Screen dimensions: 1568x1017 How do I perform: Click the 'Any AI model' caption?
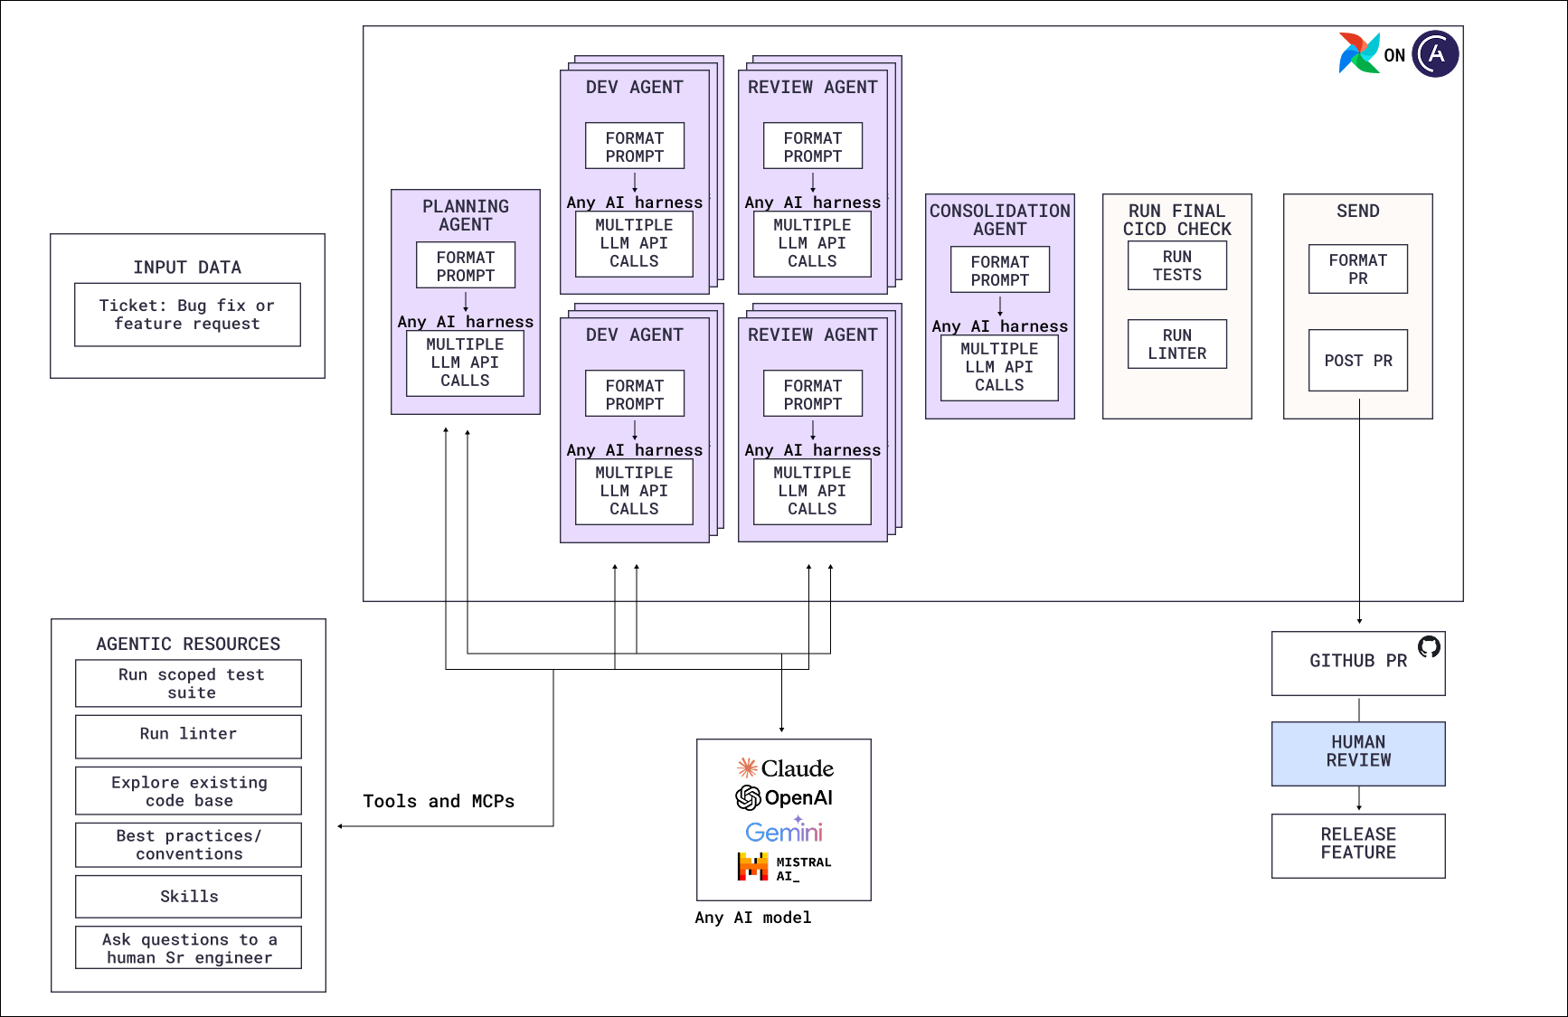pyautogui.click(x=753, y=918)
